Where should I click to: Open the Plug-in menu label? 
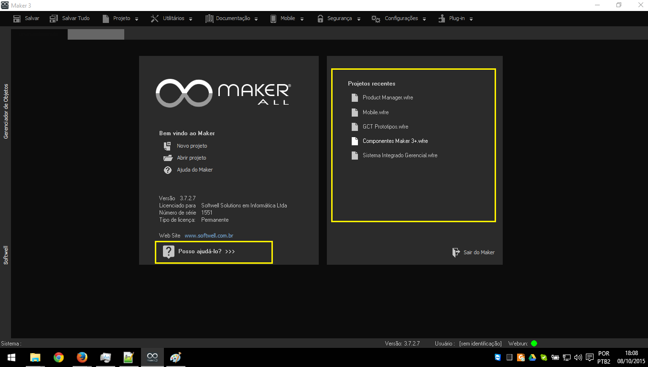tap(457, 19)
